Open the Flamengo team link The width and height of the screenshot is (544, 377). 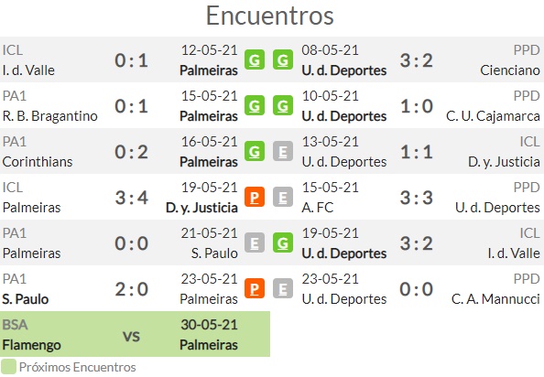click(x=31, y=345)
